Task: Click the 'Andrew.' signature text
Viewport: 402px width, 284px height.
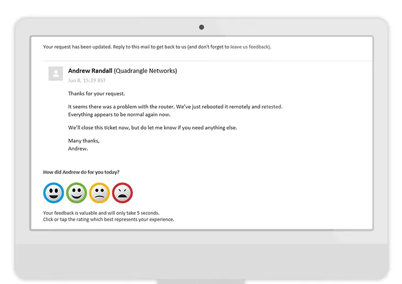Action: tap(78, 148)
